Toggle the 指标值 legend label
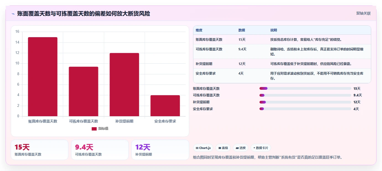Viewport: 382px width, 171px height. point(103,129)
